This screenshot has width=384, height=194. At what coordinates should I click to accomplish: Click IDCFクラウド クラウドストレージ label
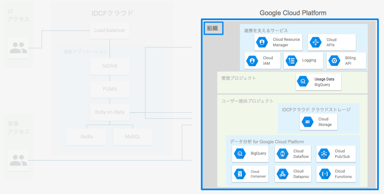316,109
